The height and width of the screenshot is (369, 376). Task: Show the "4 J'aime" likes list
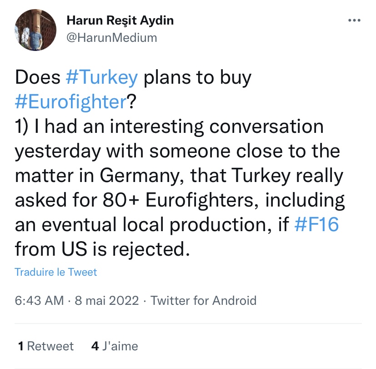[115, 346]
